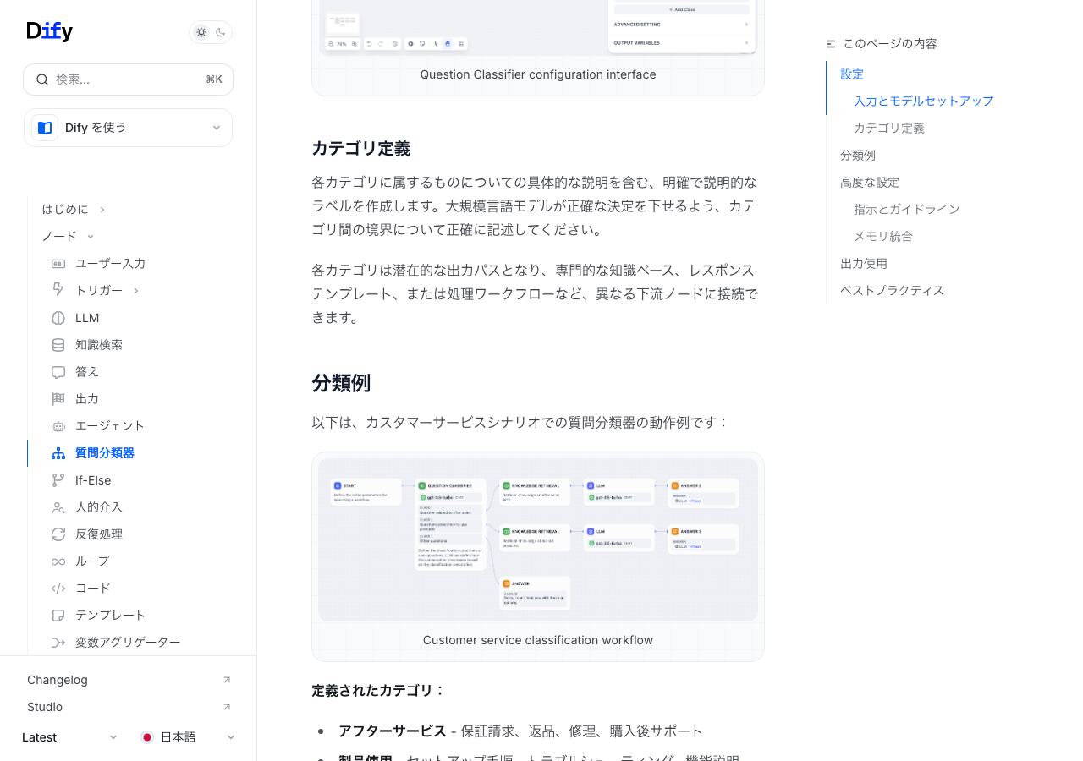Click the トリガー lightning icon
This screenshot has height=761, width=1083.
58,290
